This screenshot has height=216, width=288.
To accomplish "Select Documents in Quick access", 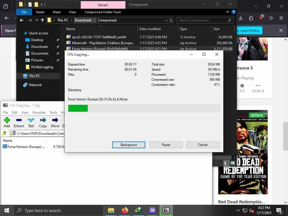I will pos(40,53).
